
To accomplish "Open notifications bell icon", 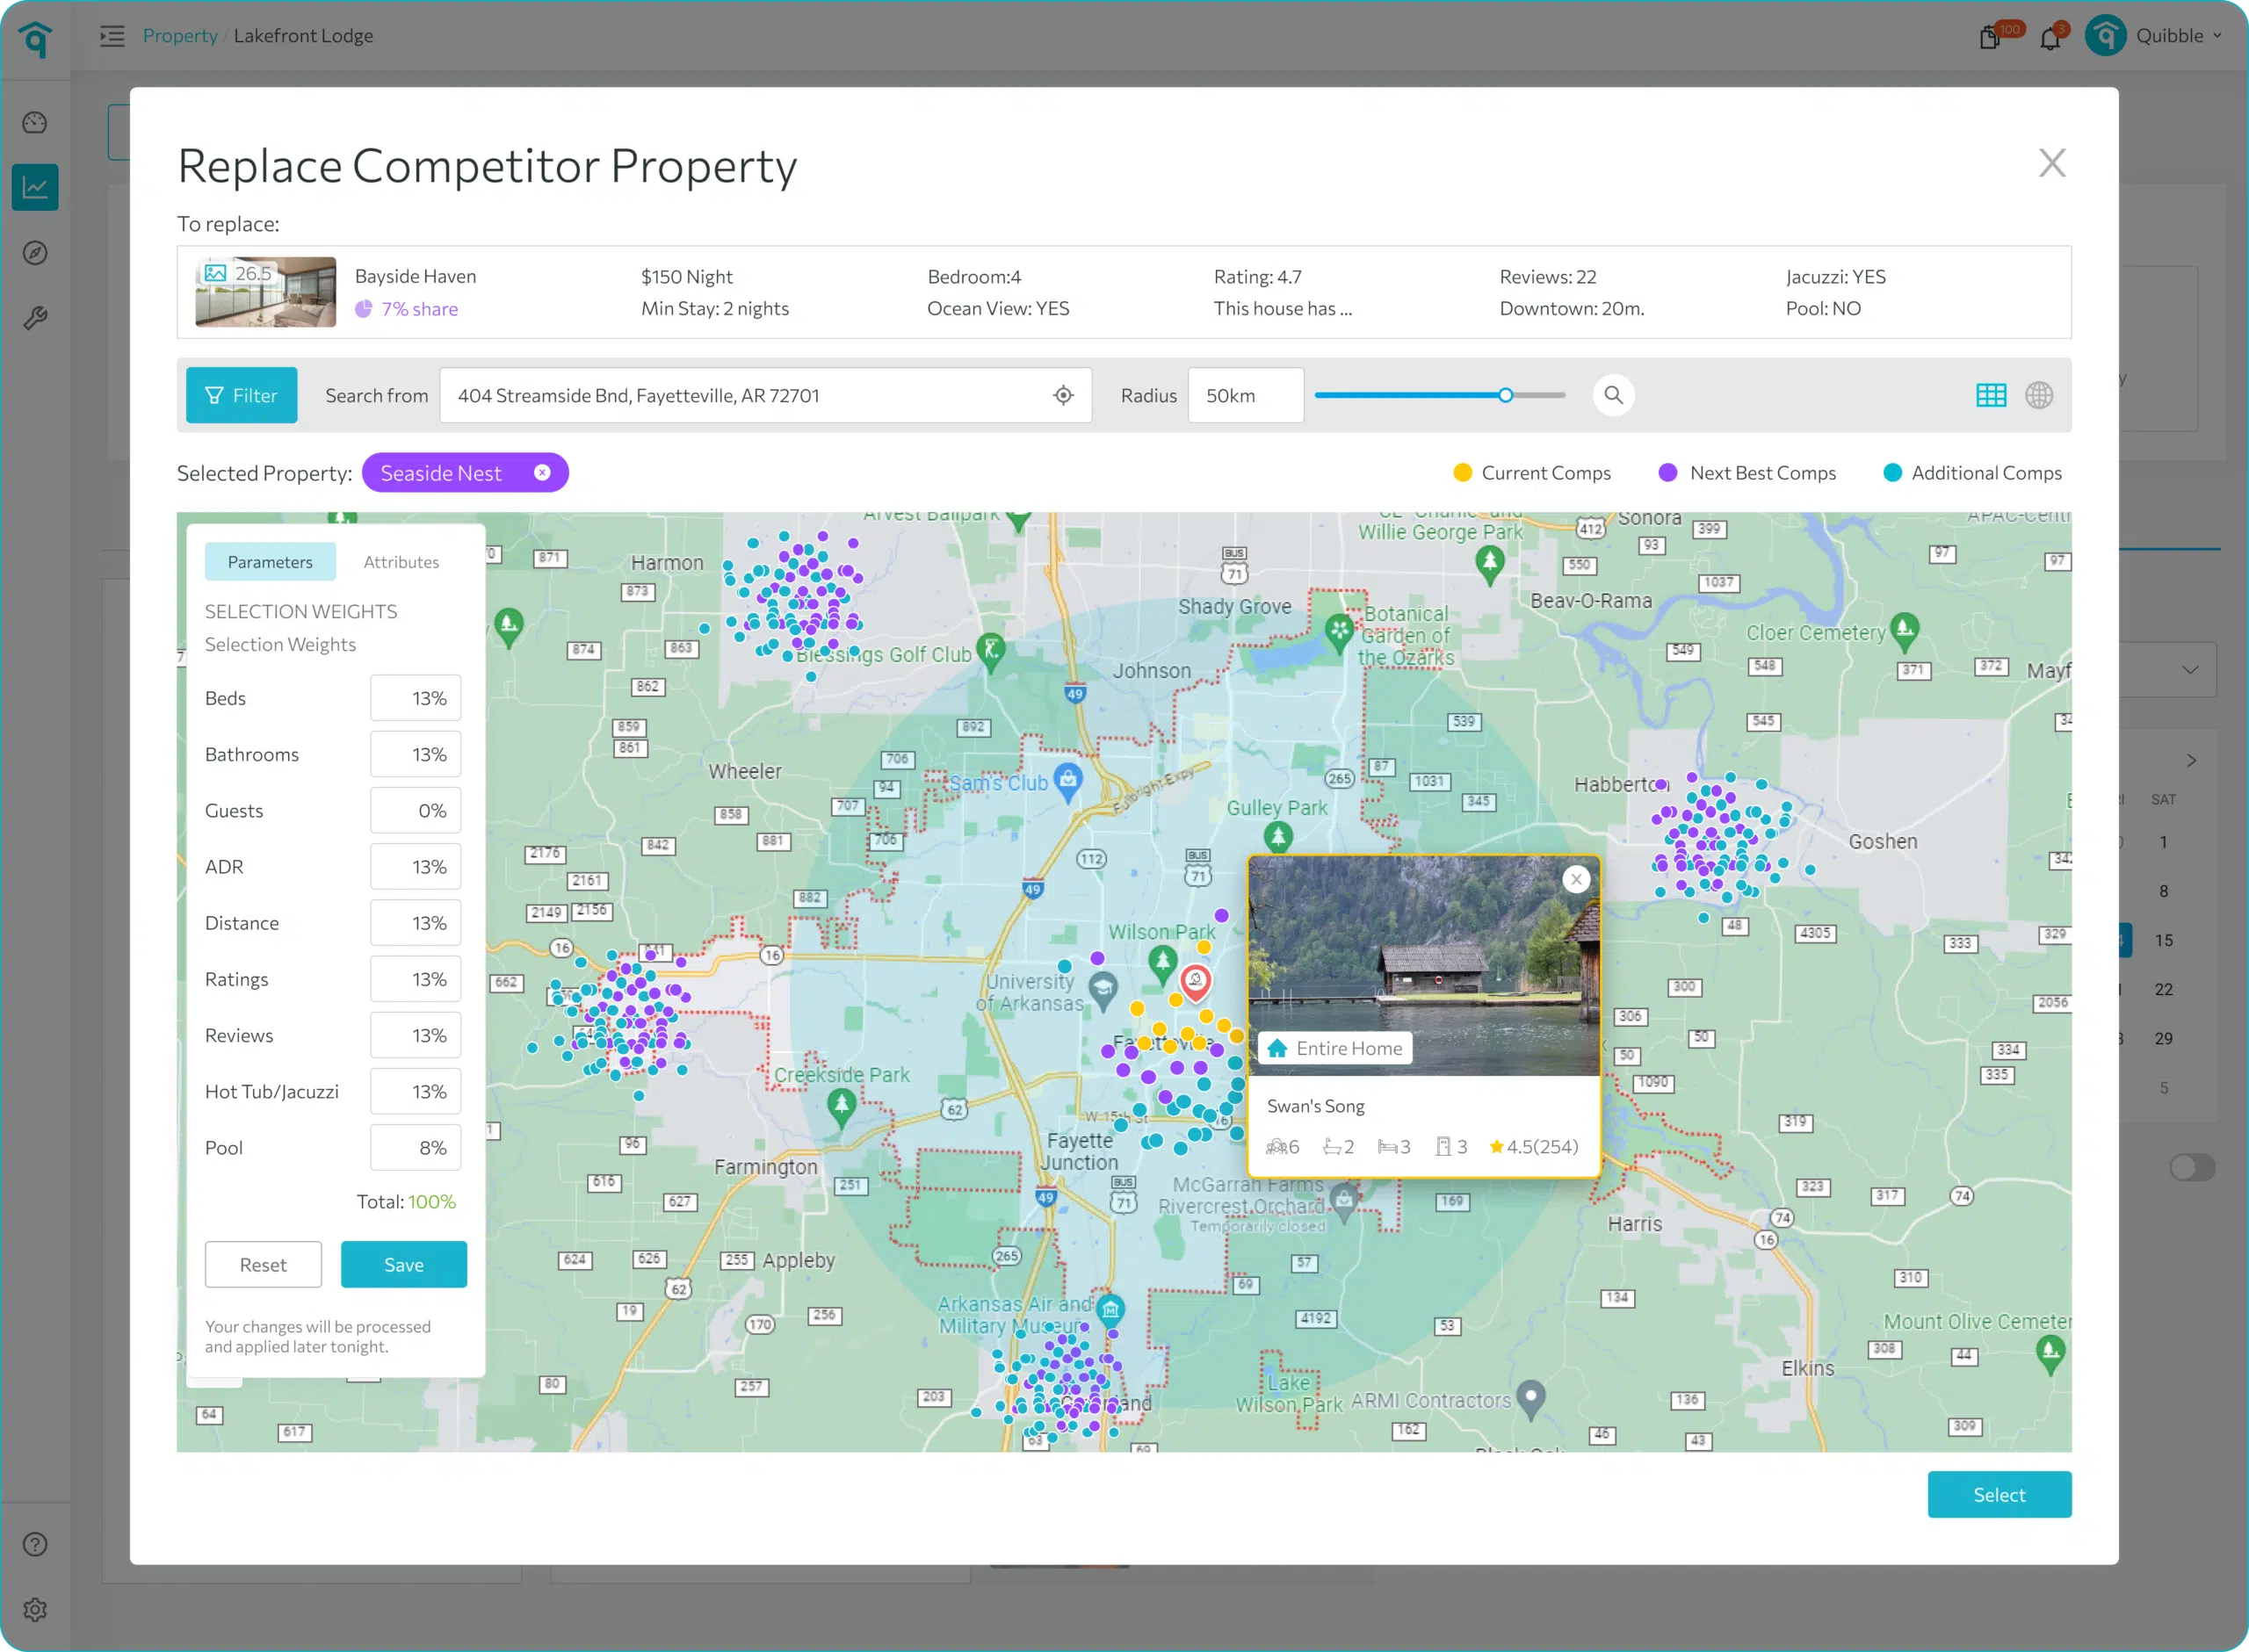I will (x=2050, y=38).
